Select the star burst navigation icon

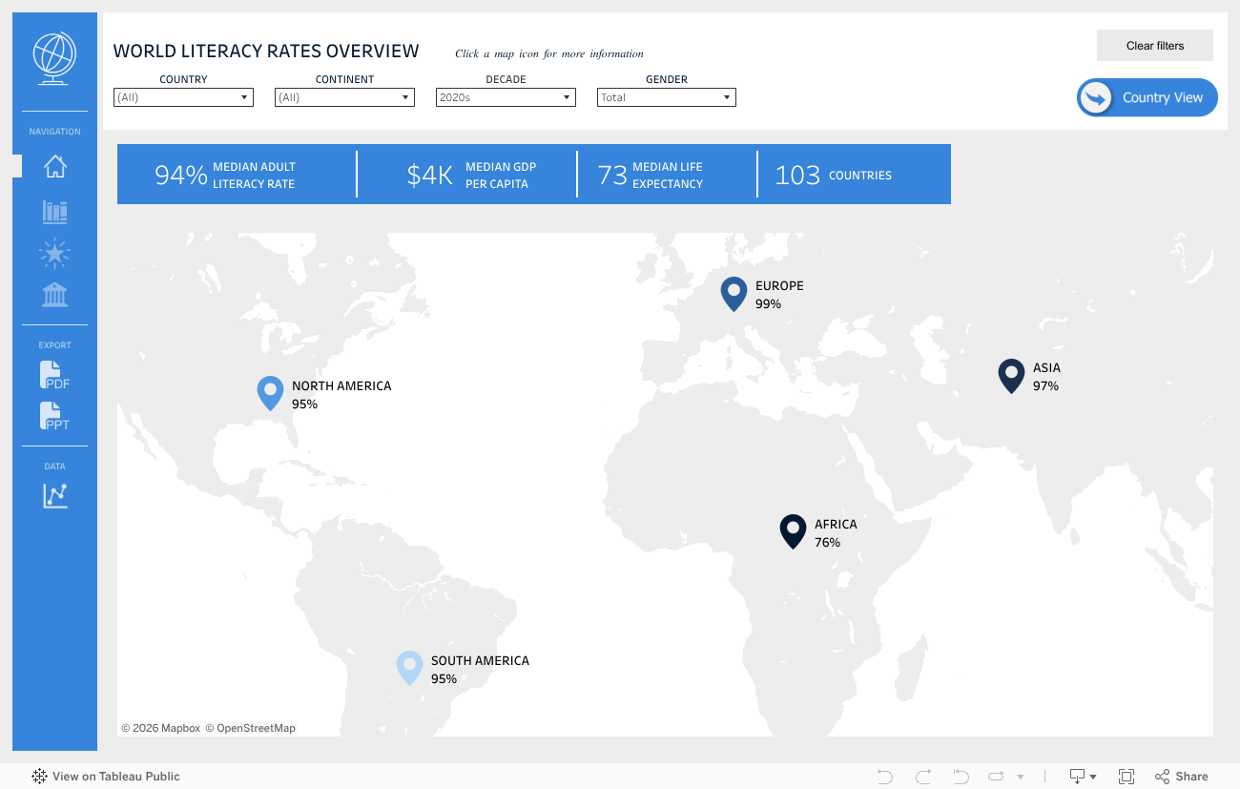pyautogui.click(x=55, y=253)
